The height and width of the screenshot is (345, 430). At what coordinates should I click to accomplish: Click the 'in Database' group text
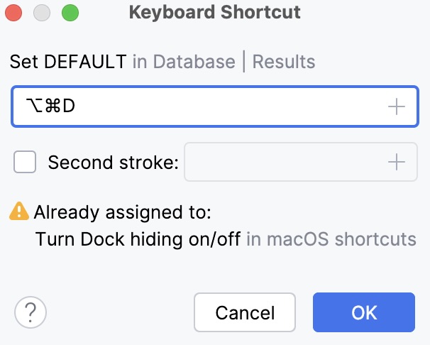(184, 62)
